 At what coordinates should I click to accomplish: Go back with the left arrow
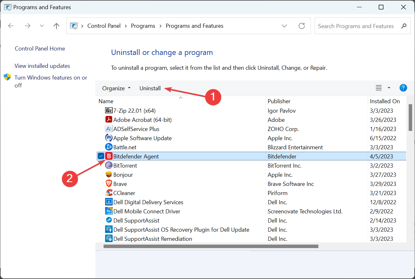click(11, 26)
